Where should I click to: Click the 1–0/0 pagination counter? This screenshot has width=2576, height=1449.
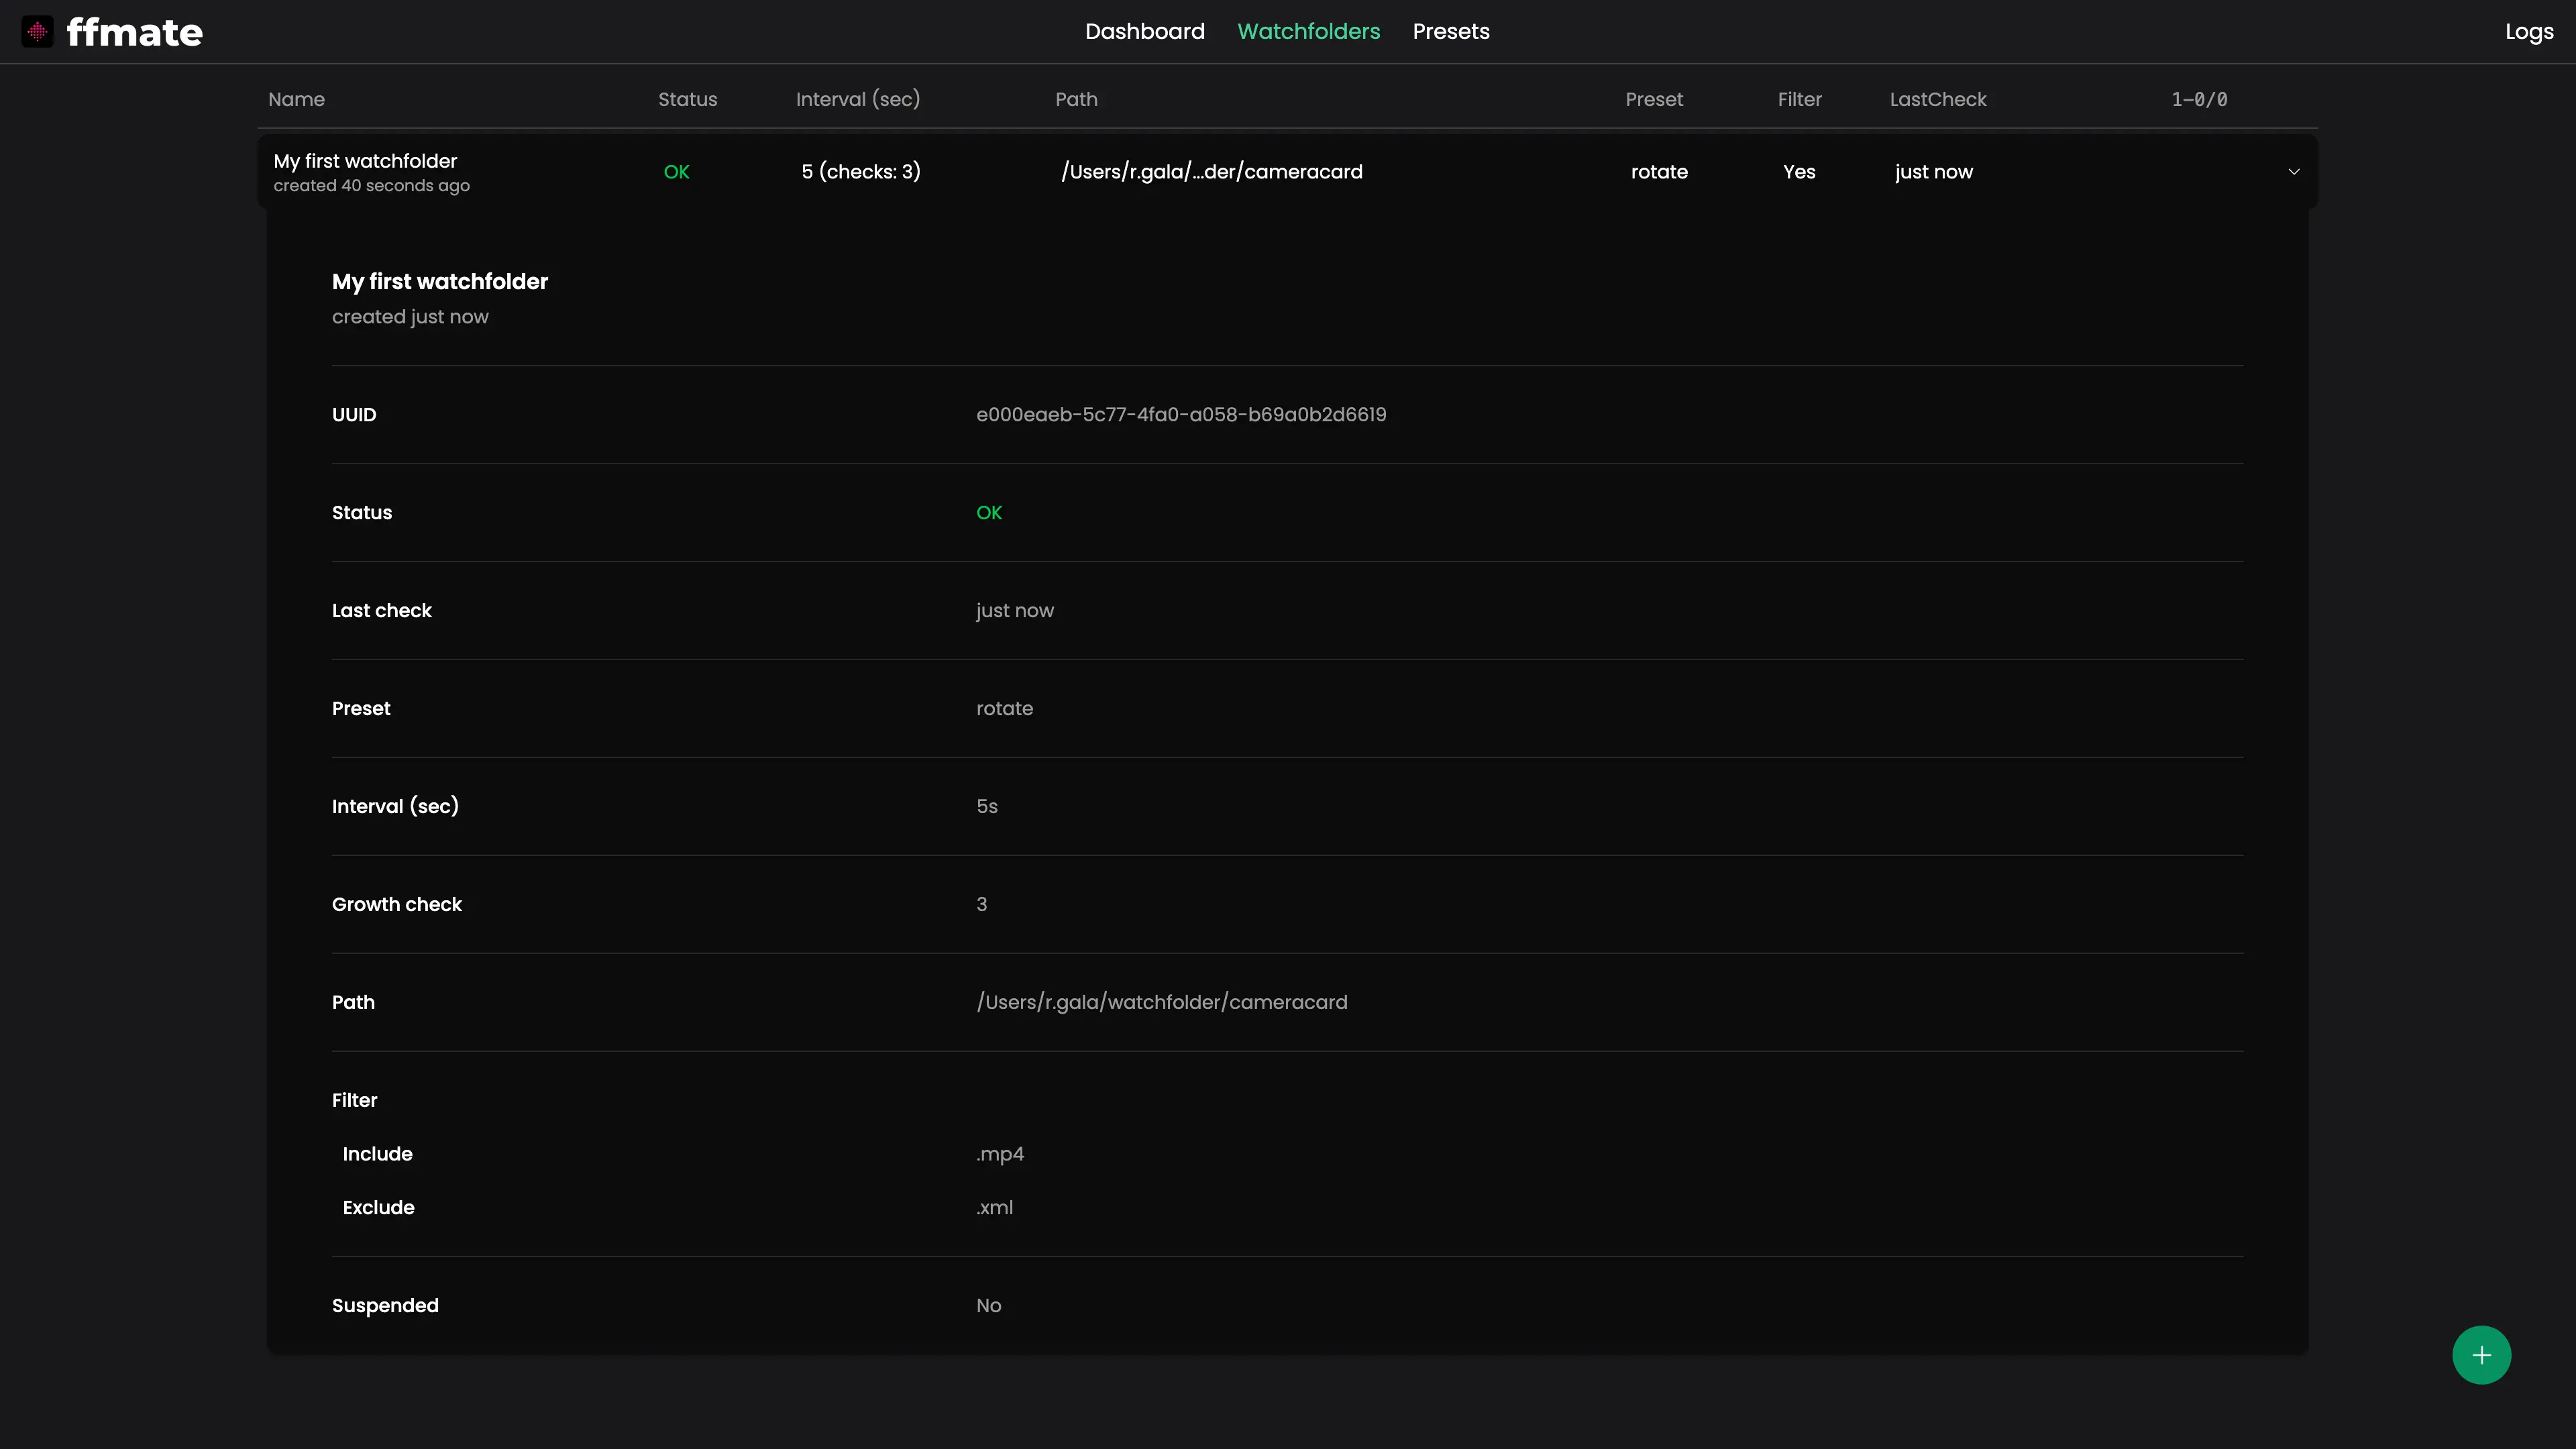2199,99
